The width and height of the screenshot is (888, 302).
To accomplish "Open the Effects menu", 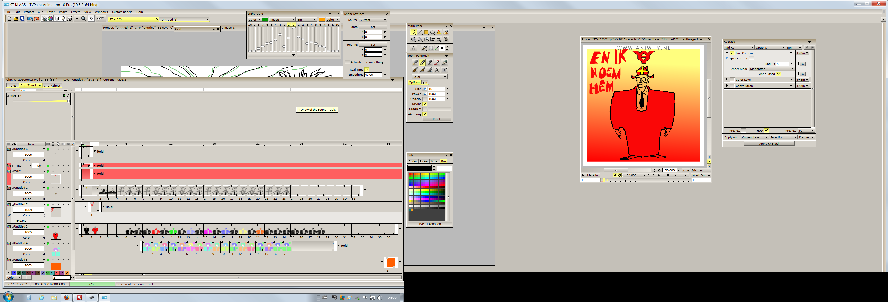I will 75,12.
